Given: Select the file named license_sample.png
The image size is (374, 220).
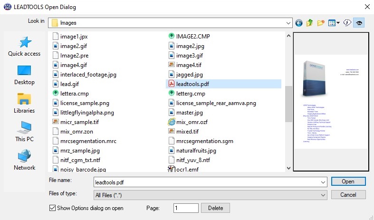Looking at the screenshot, I should click(85, 103).
